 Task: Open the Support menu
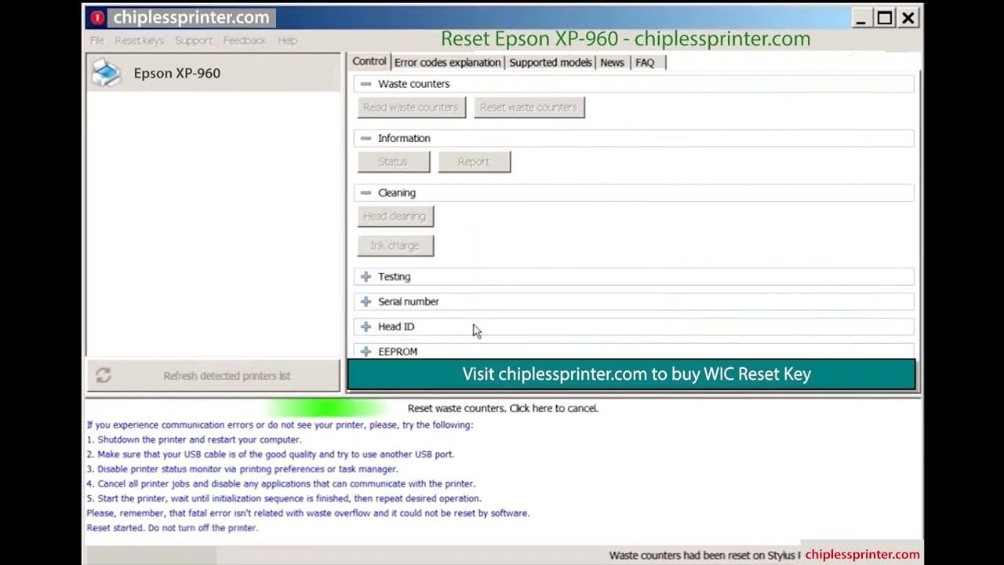[194, 41]
